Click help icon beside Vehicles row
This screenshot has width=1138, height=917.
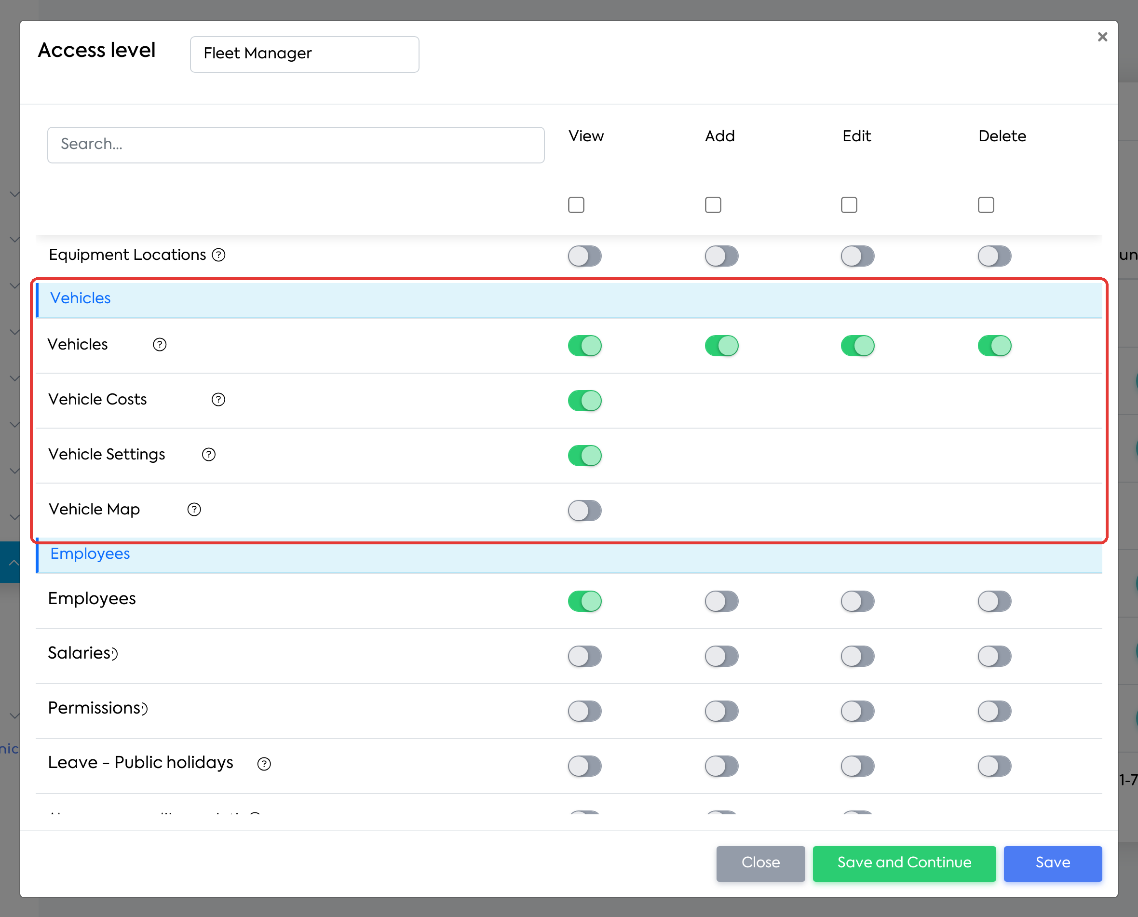160,345
